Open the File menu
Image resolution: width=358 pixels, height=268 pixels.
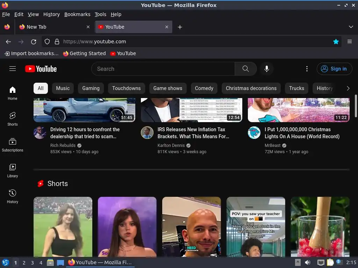tap(6, 14)
